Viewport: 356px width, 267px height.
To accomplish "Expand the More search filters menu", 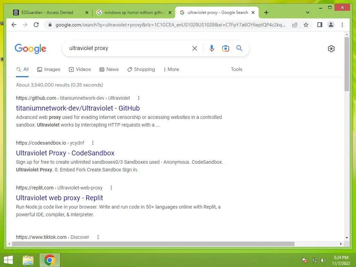I will 171,70.
